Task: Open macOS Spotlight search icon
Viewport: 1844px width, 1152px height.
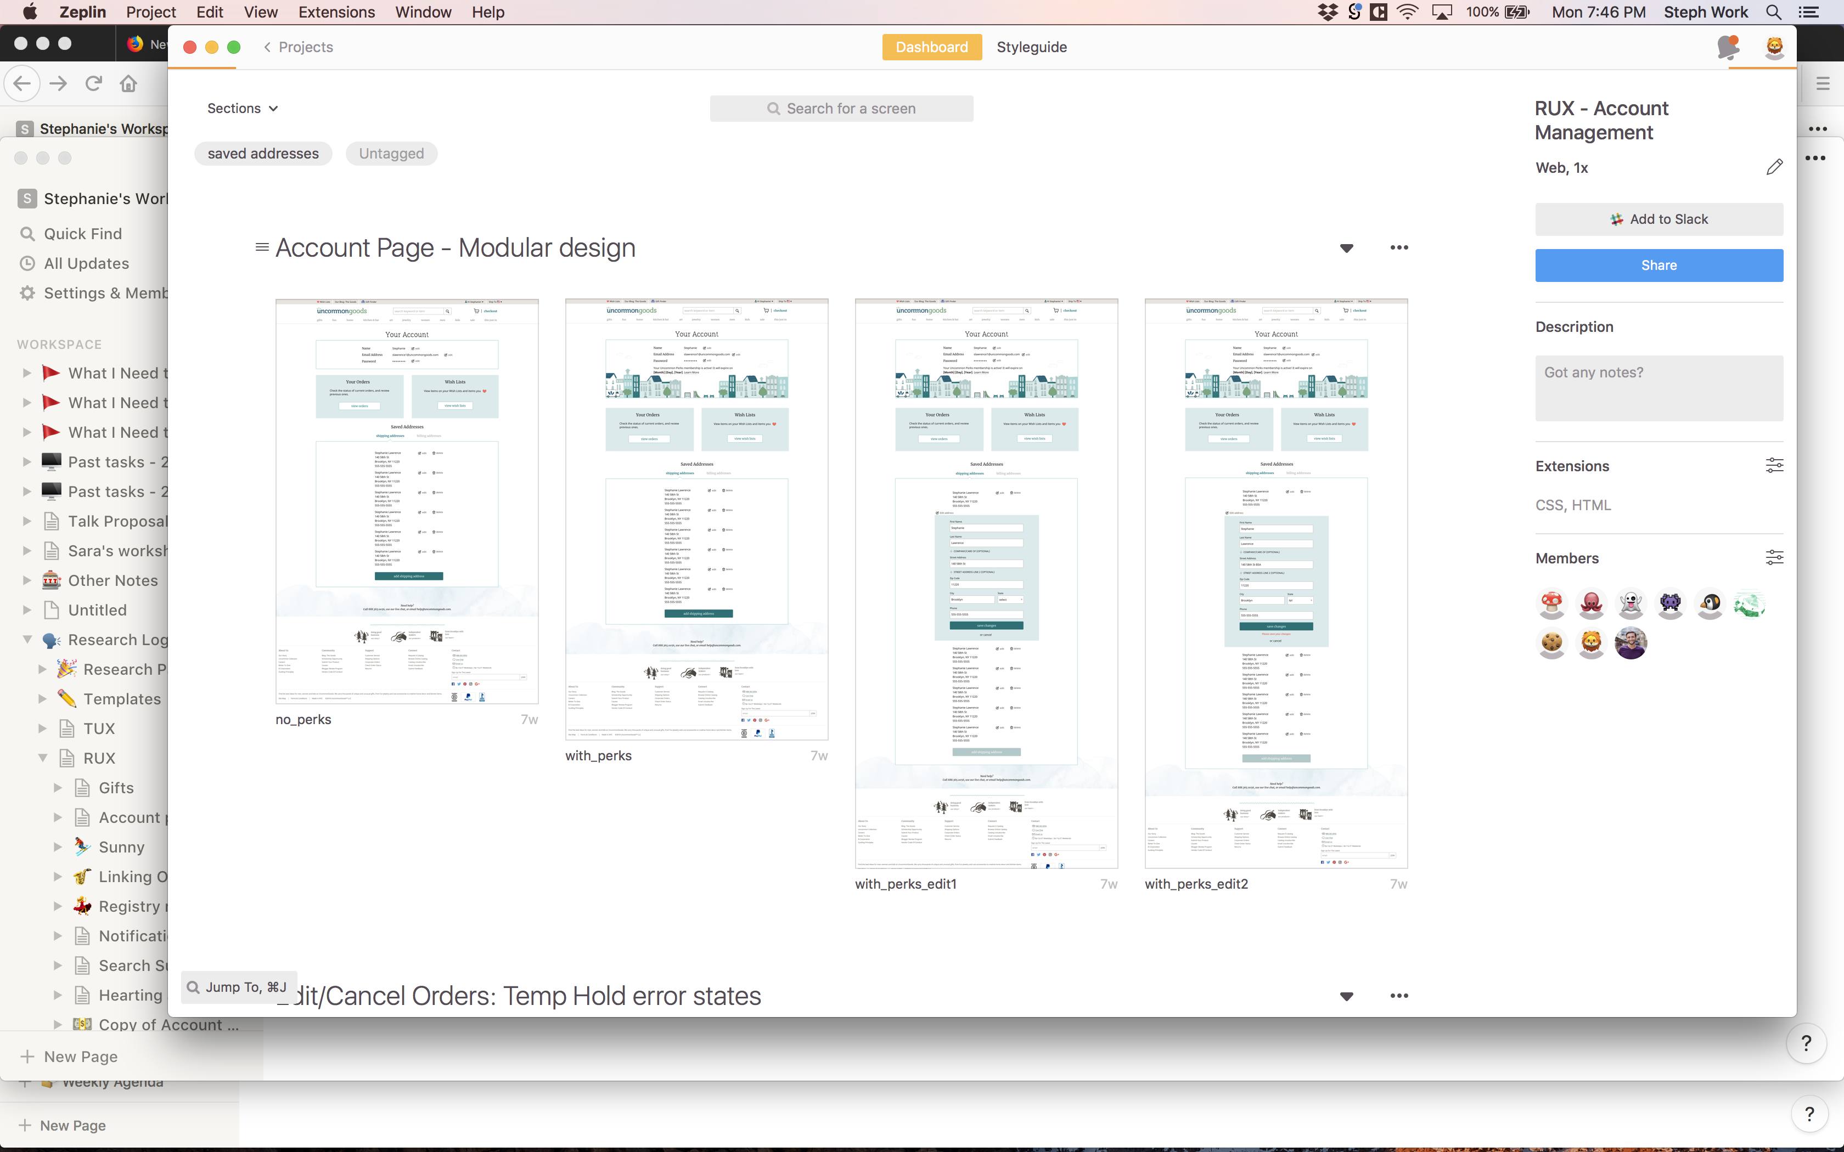Action: coord(1774,12)
